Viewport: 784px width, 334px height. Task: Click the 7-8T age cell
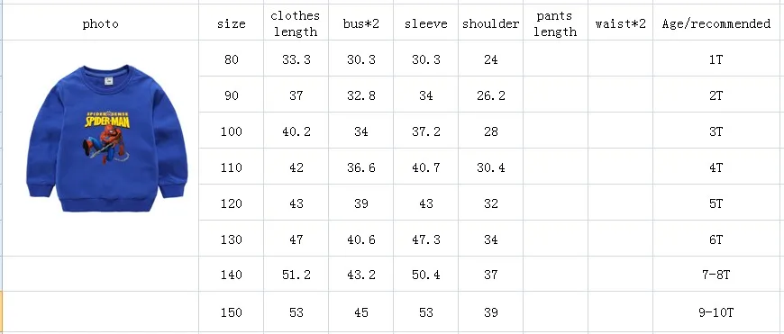point(718,274)
